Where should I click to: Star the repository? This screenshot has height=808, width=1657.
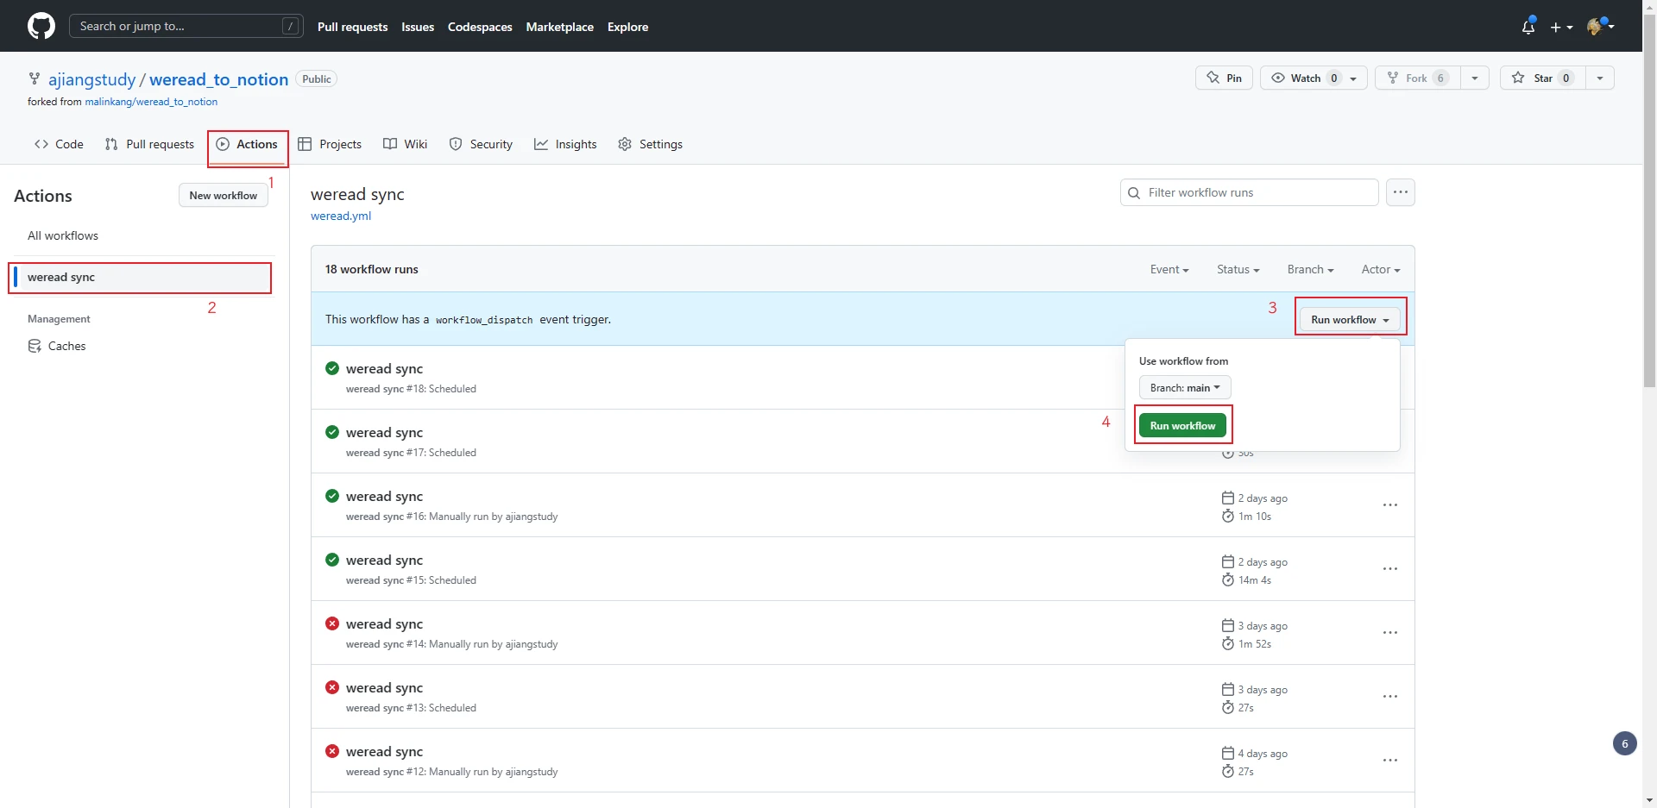[1542, 78]
